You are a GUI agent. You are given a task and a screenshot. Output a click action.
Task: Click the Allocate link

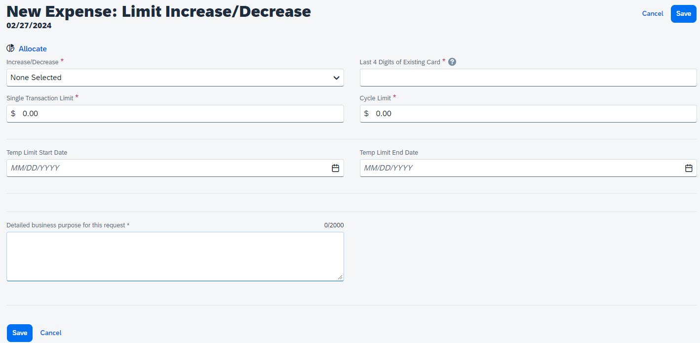33,49
